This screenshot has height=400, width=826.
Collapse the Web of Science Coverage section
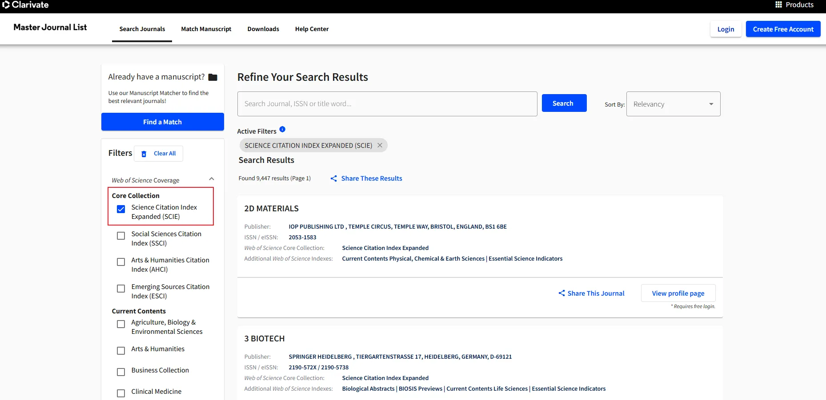[212, 179]
